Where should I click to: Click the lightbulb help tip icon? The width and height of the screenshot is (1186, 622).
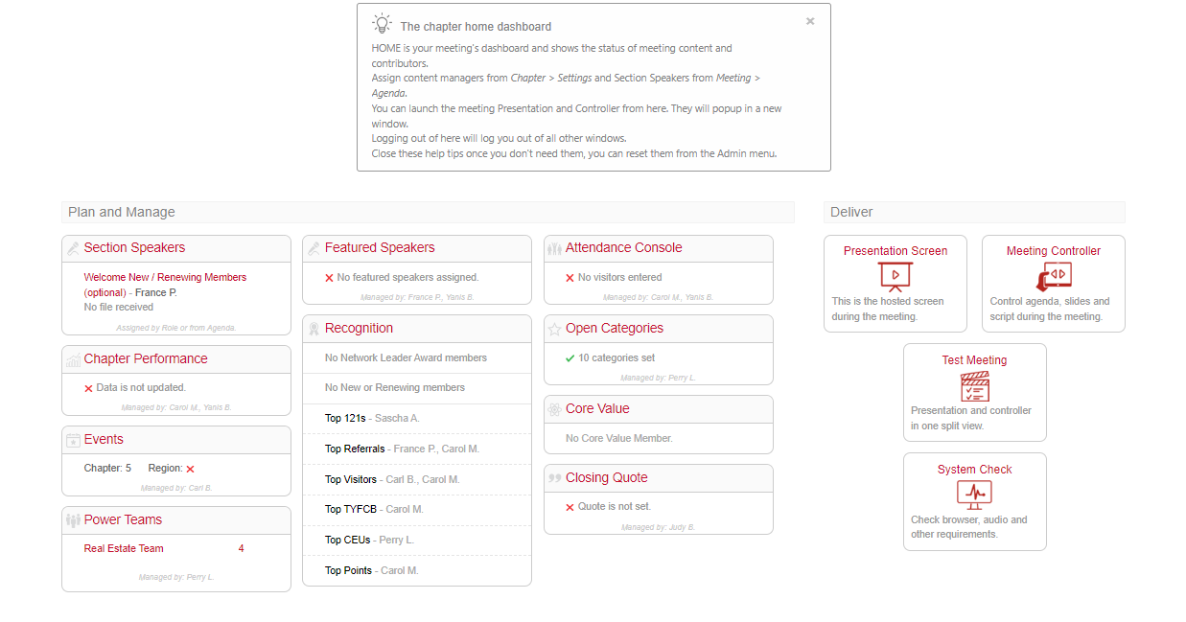point(382,25)
